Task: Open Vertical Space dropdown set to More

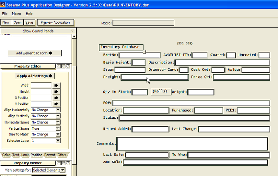Action: click(58, 128)
